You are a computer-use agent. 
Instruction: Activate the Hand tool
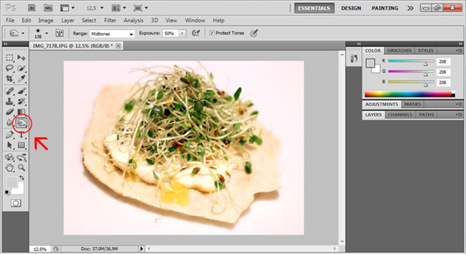coord(9,167)
